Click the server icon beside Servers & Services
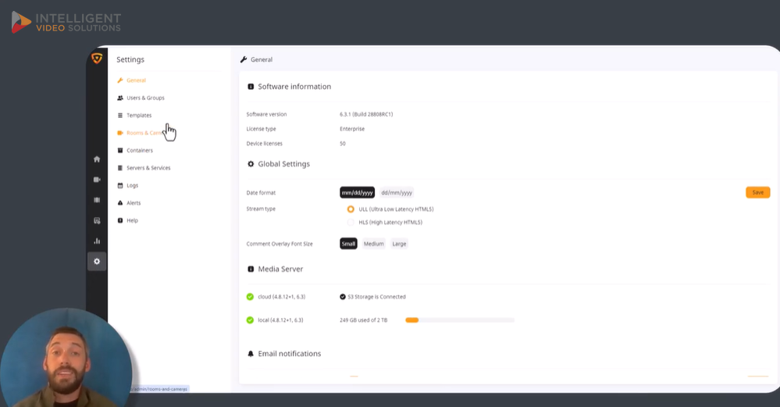 (x=120, y=168)
